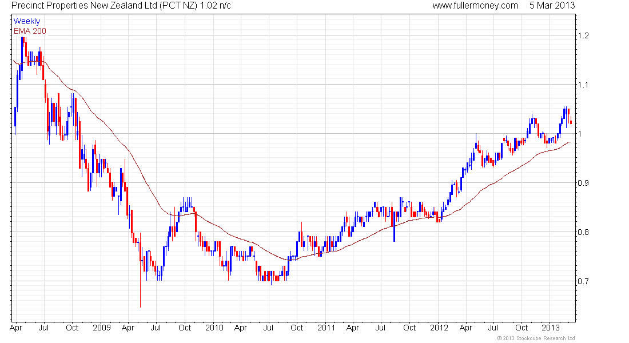Click the 0.9 price axis label
The width and height of the screenshot is (629, 343).
(583, 183)
